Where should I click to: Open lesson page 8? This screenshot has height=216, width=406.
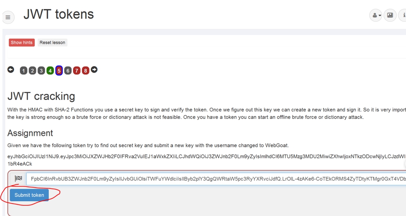tap(85, 70)
